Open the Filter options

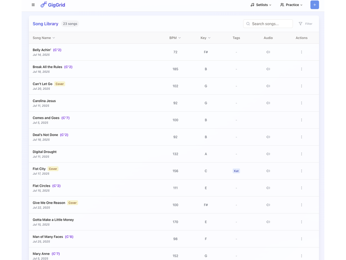(x=305, y=24)
